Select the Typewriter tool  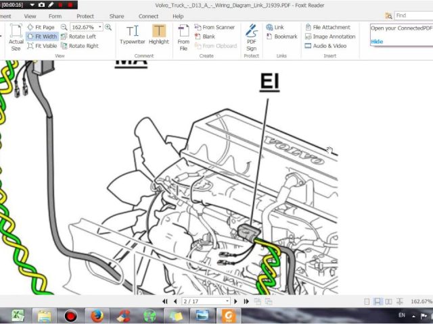tap(133, 34)
